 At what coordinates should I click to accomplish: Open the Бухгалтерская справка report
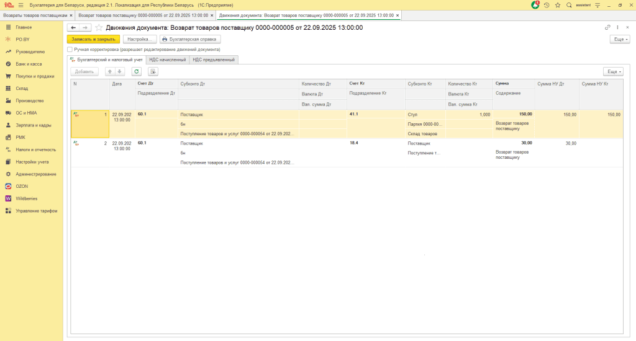pos(191,39)
